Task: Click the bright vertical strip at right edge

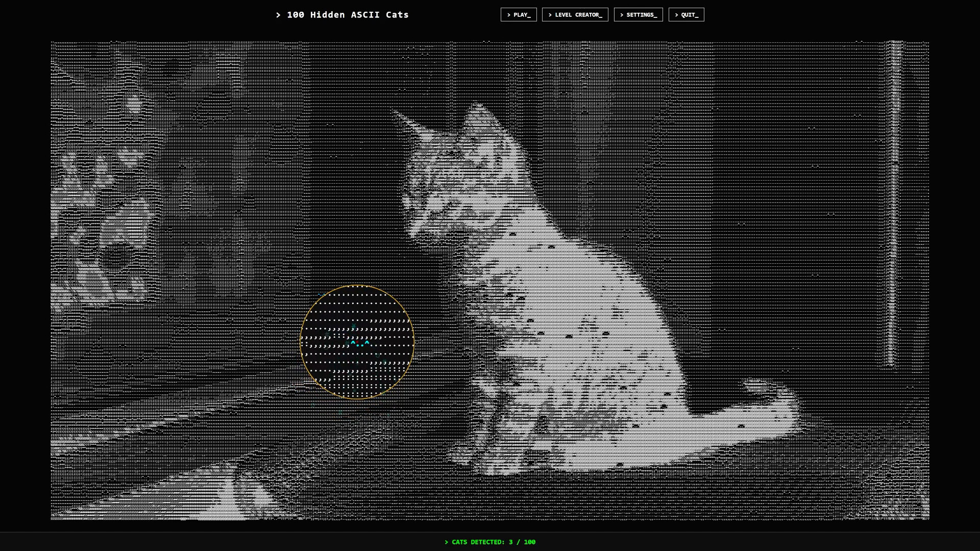Action: 895,204
